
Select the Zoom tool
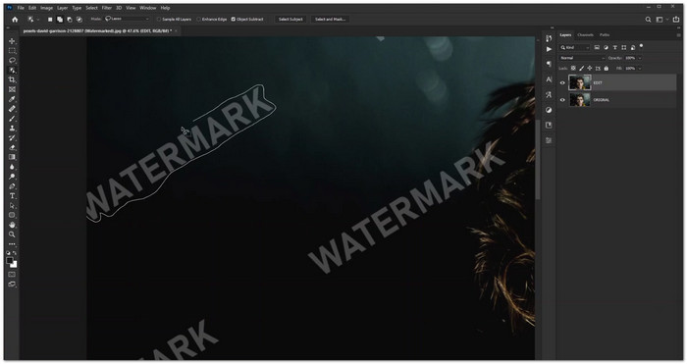coord(12,234)
